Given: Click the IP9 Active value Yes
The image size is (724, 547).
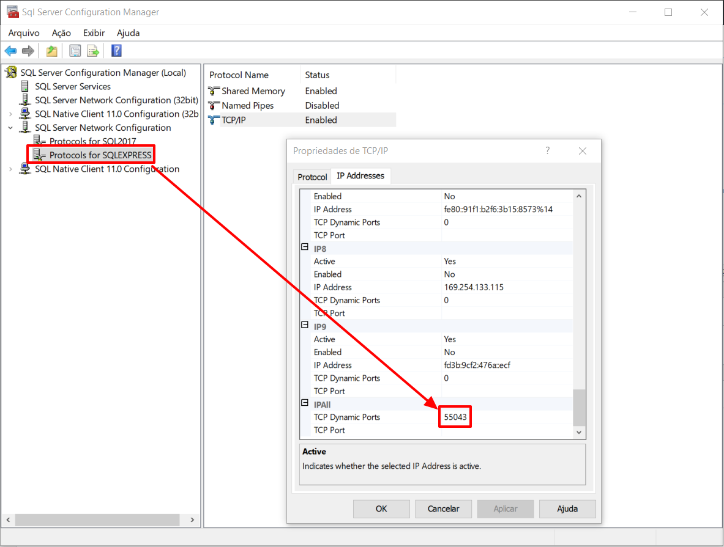Looking at the screenshot, I should (450, 339).
